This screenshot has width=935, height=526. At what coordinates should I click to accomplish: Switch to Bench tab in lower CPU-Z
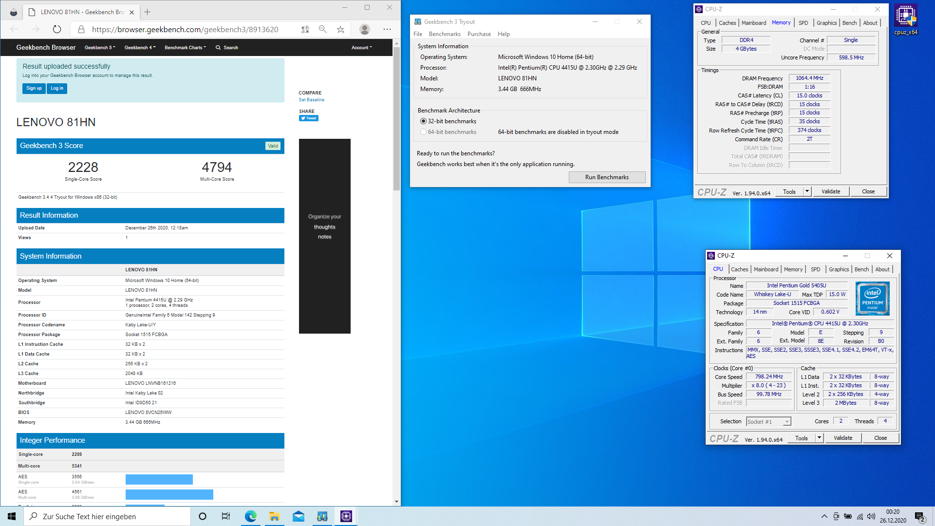click(861, 269)
